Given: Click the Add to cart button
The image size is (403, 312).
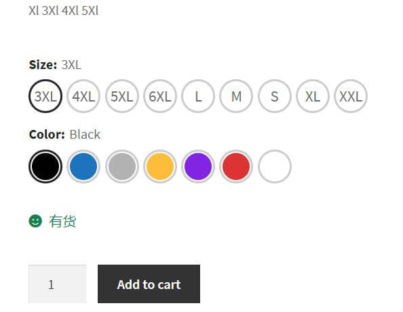Looking at the screenshot, I should [149, 284].
